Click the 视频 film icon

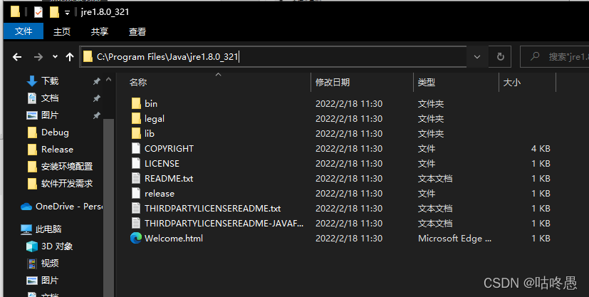coord(32,264)
